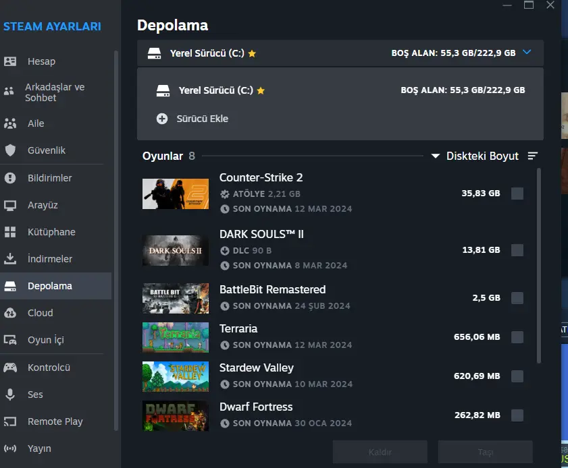Screen dimensions: 568x468
Task: Click the Arayüz monitor icon
Action: pos(10,206)
